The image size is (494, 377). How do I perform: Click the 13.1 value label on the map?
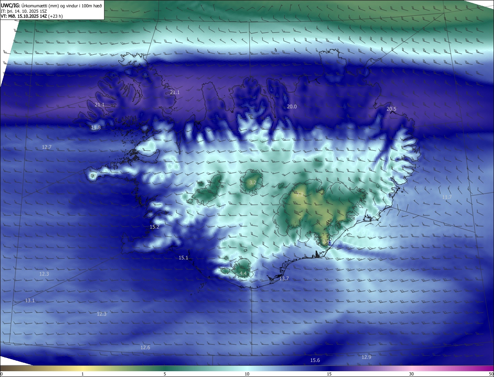[x=30, y=300]
